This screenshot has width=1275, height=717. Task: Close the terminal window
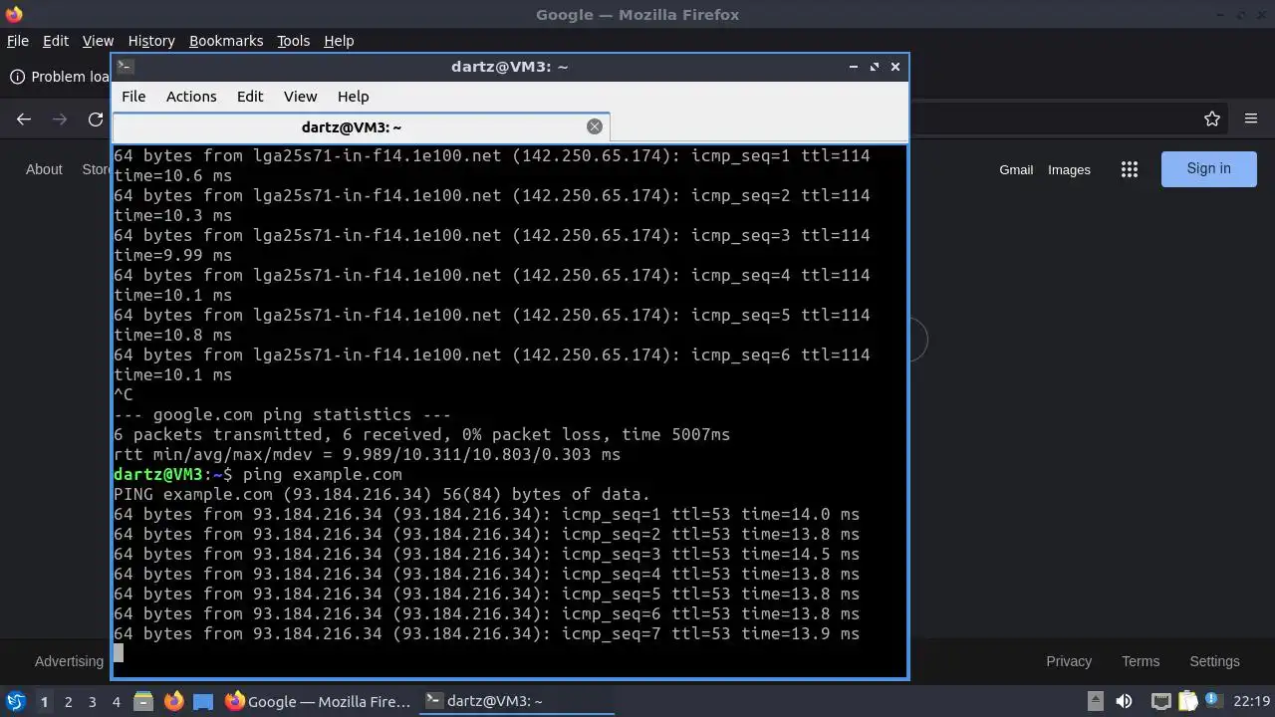point(895,67)
